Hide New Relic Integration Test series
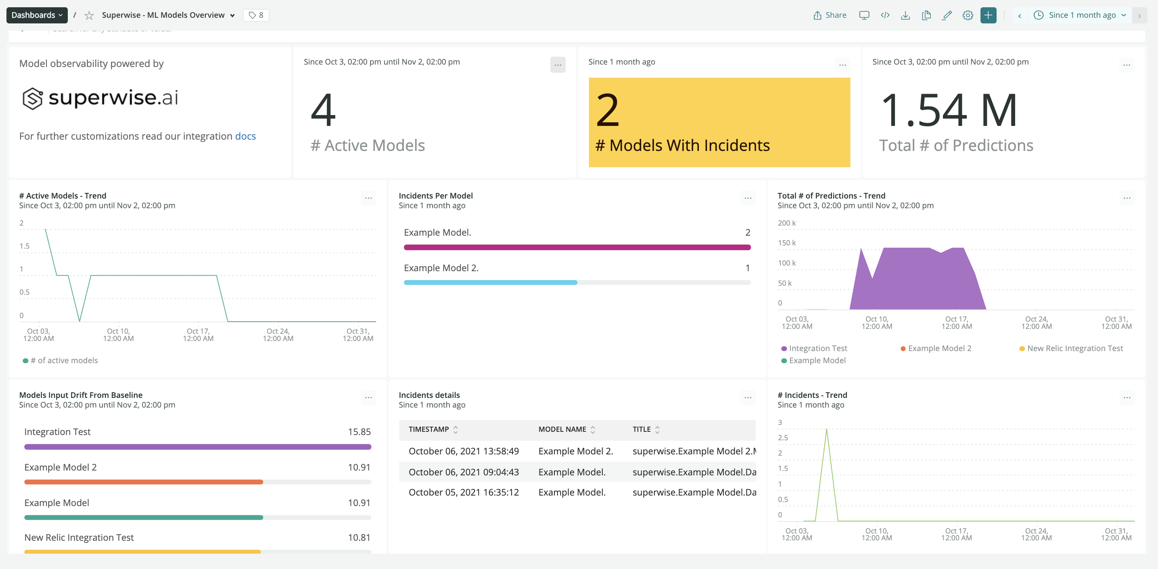Screen dimensions: 1158x569 (x=1074, y=348)
